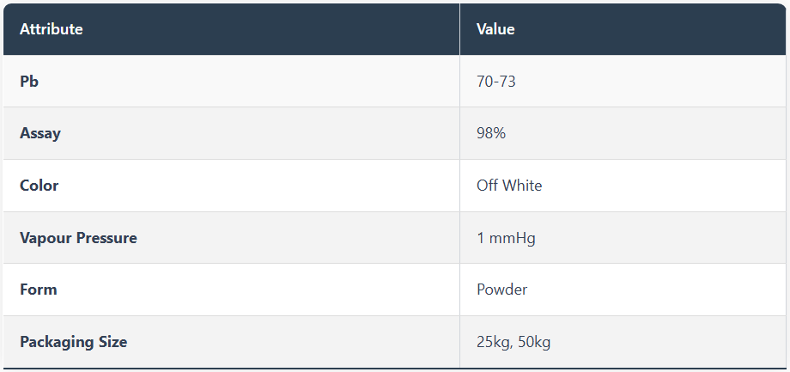Select the Pb attribute label
790x372 pixels.
(x=29, y=82)
